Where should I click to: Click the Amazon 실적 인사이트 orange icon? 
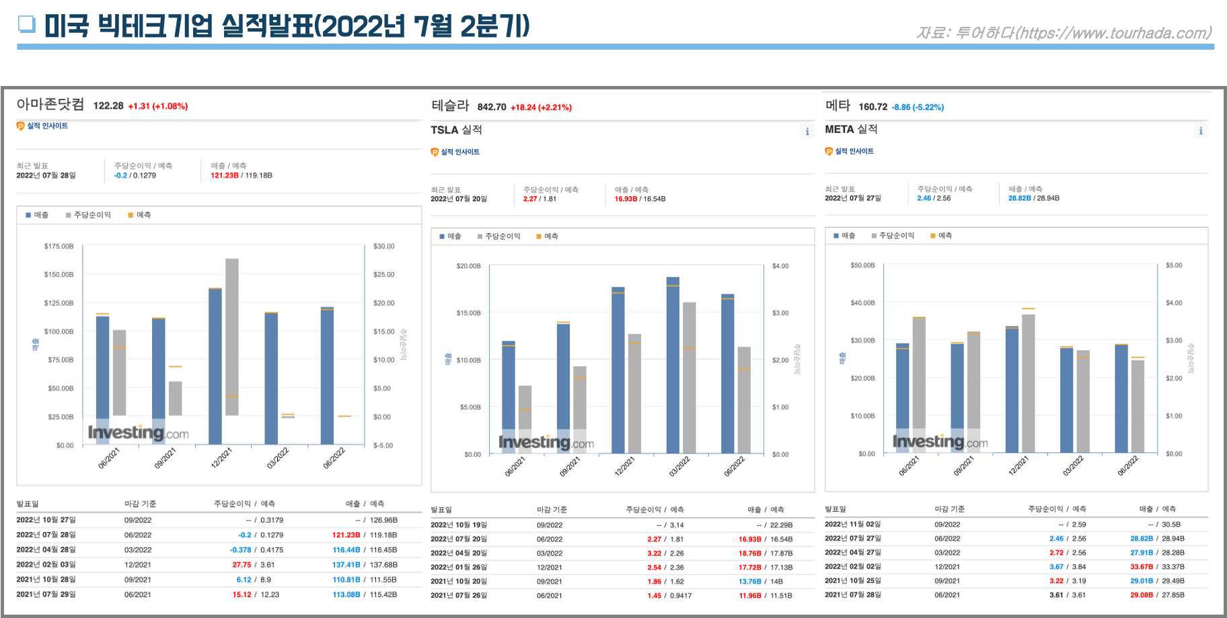pyautogui.click(x=20, y=126)
